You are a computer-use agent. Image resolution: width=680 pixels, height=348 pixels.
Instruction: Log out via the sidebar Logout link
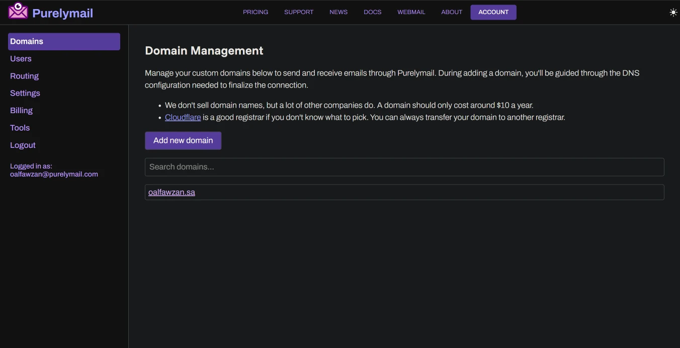coord(23,145)
